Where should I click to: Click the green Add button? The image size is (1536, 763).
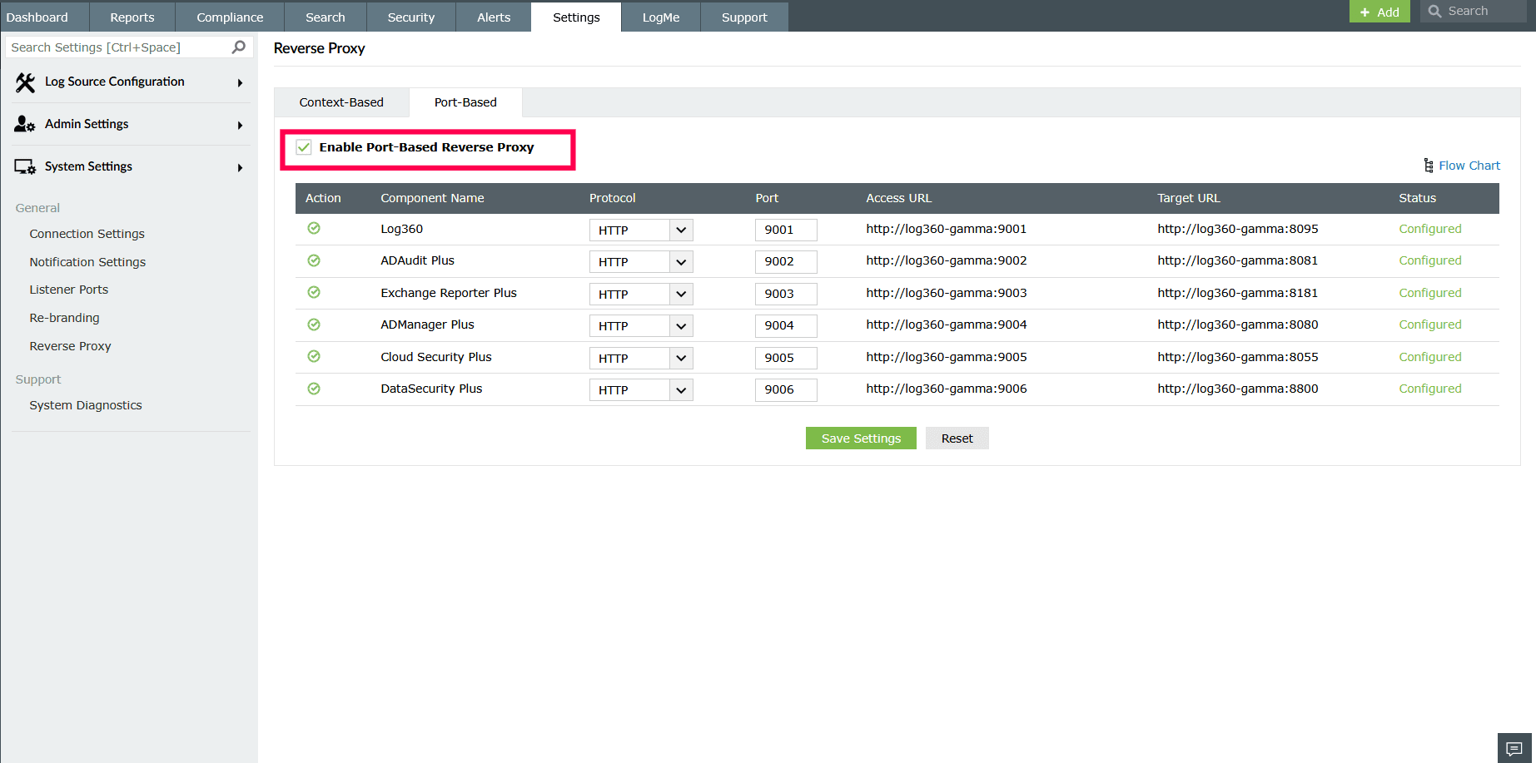[1379, 12]
